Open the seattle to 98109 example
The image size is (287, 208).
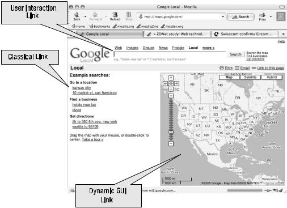[85, 127]
